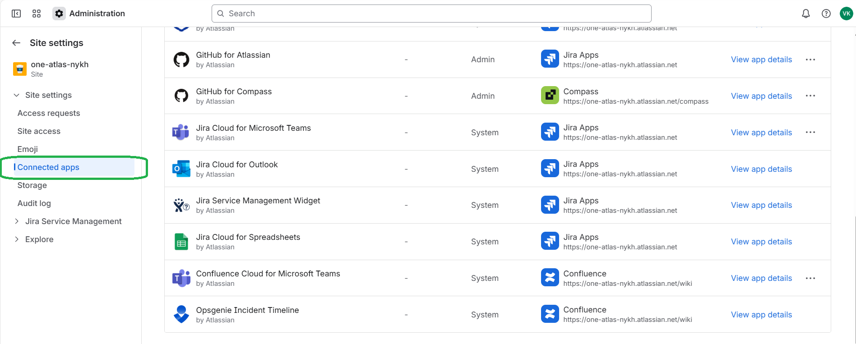The image size is (856, 344).
Task: Click the Opsgenie Incident Timeline icon
Action: click(x=181, y=314)
